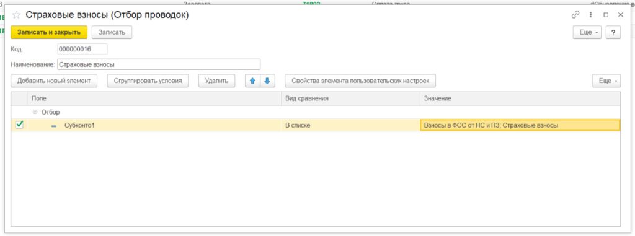This screenshot has height=236, width=635.
Task: Add the form to favorites with the star icon
Action: tap(16, 15)
